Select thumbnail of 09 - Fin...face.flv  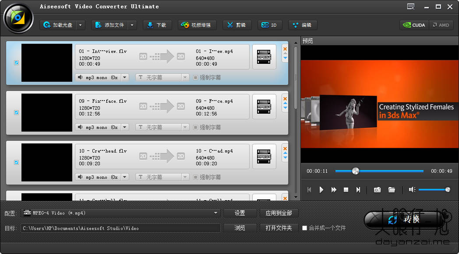pos(47,112)
